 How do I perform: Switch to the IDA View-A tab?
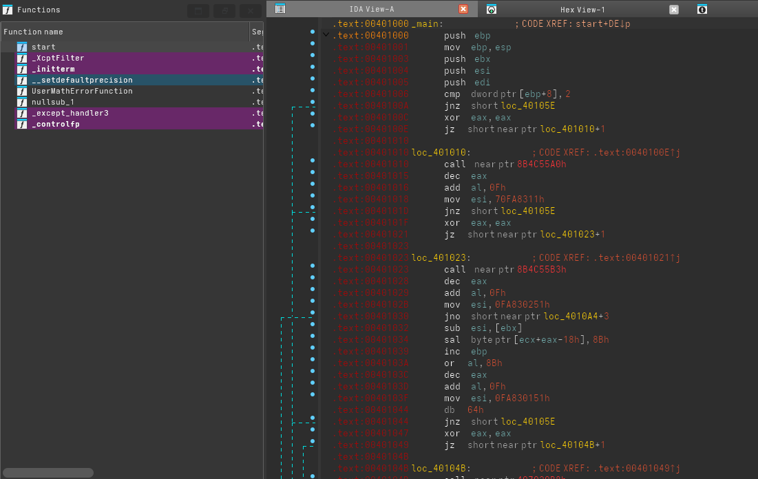(372, 9)
